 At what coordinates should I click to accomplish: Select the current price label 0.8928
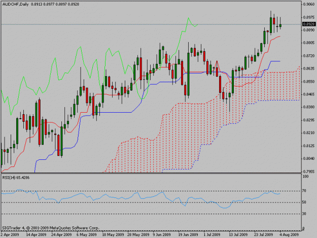[309, 24]
